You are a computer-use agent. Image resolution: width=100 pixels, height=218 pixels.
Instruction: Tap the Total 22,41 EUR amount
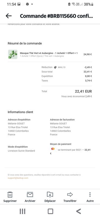83,91
